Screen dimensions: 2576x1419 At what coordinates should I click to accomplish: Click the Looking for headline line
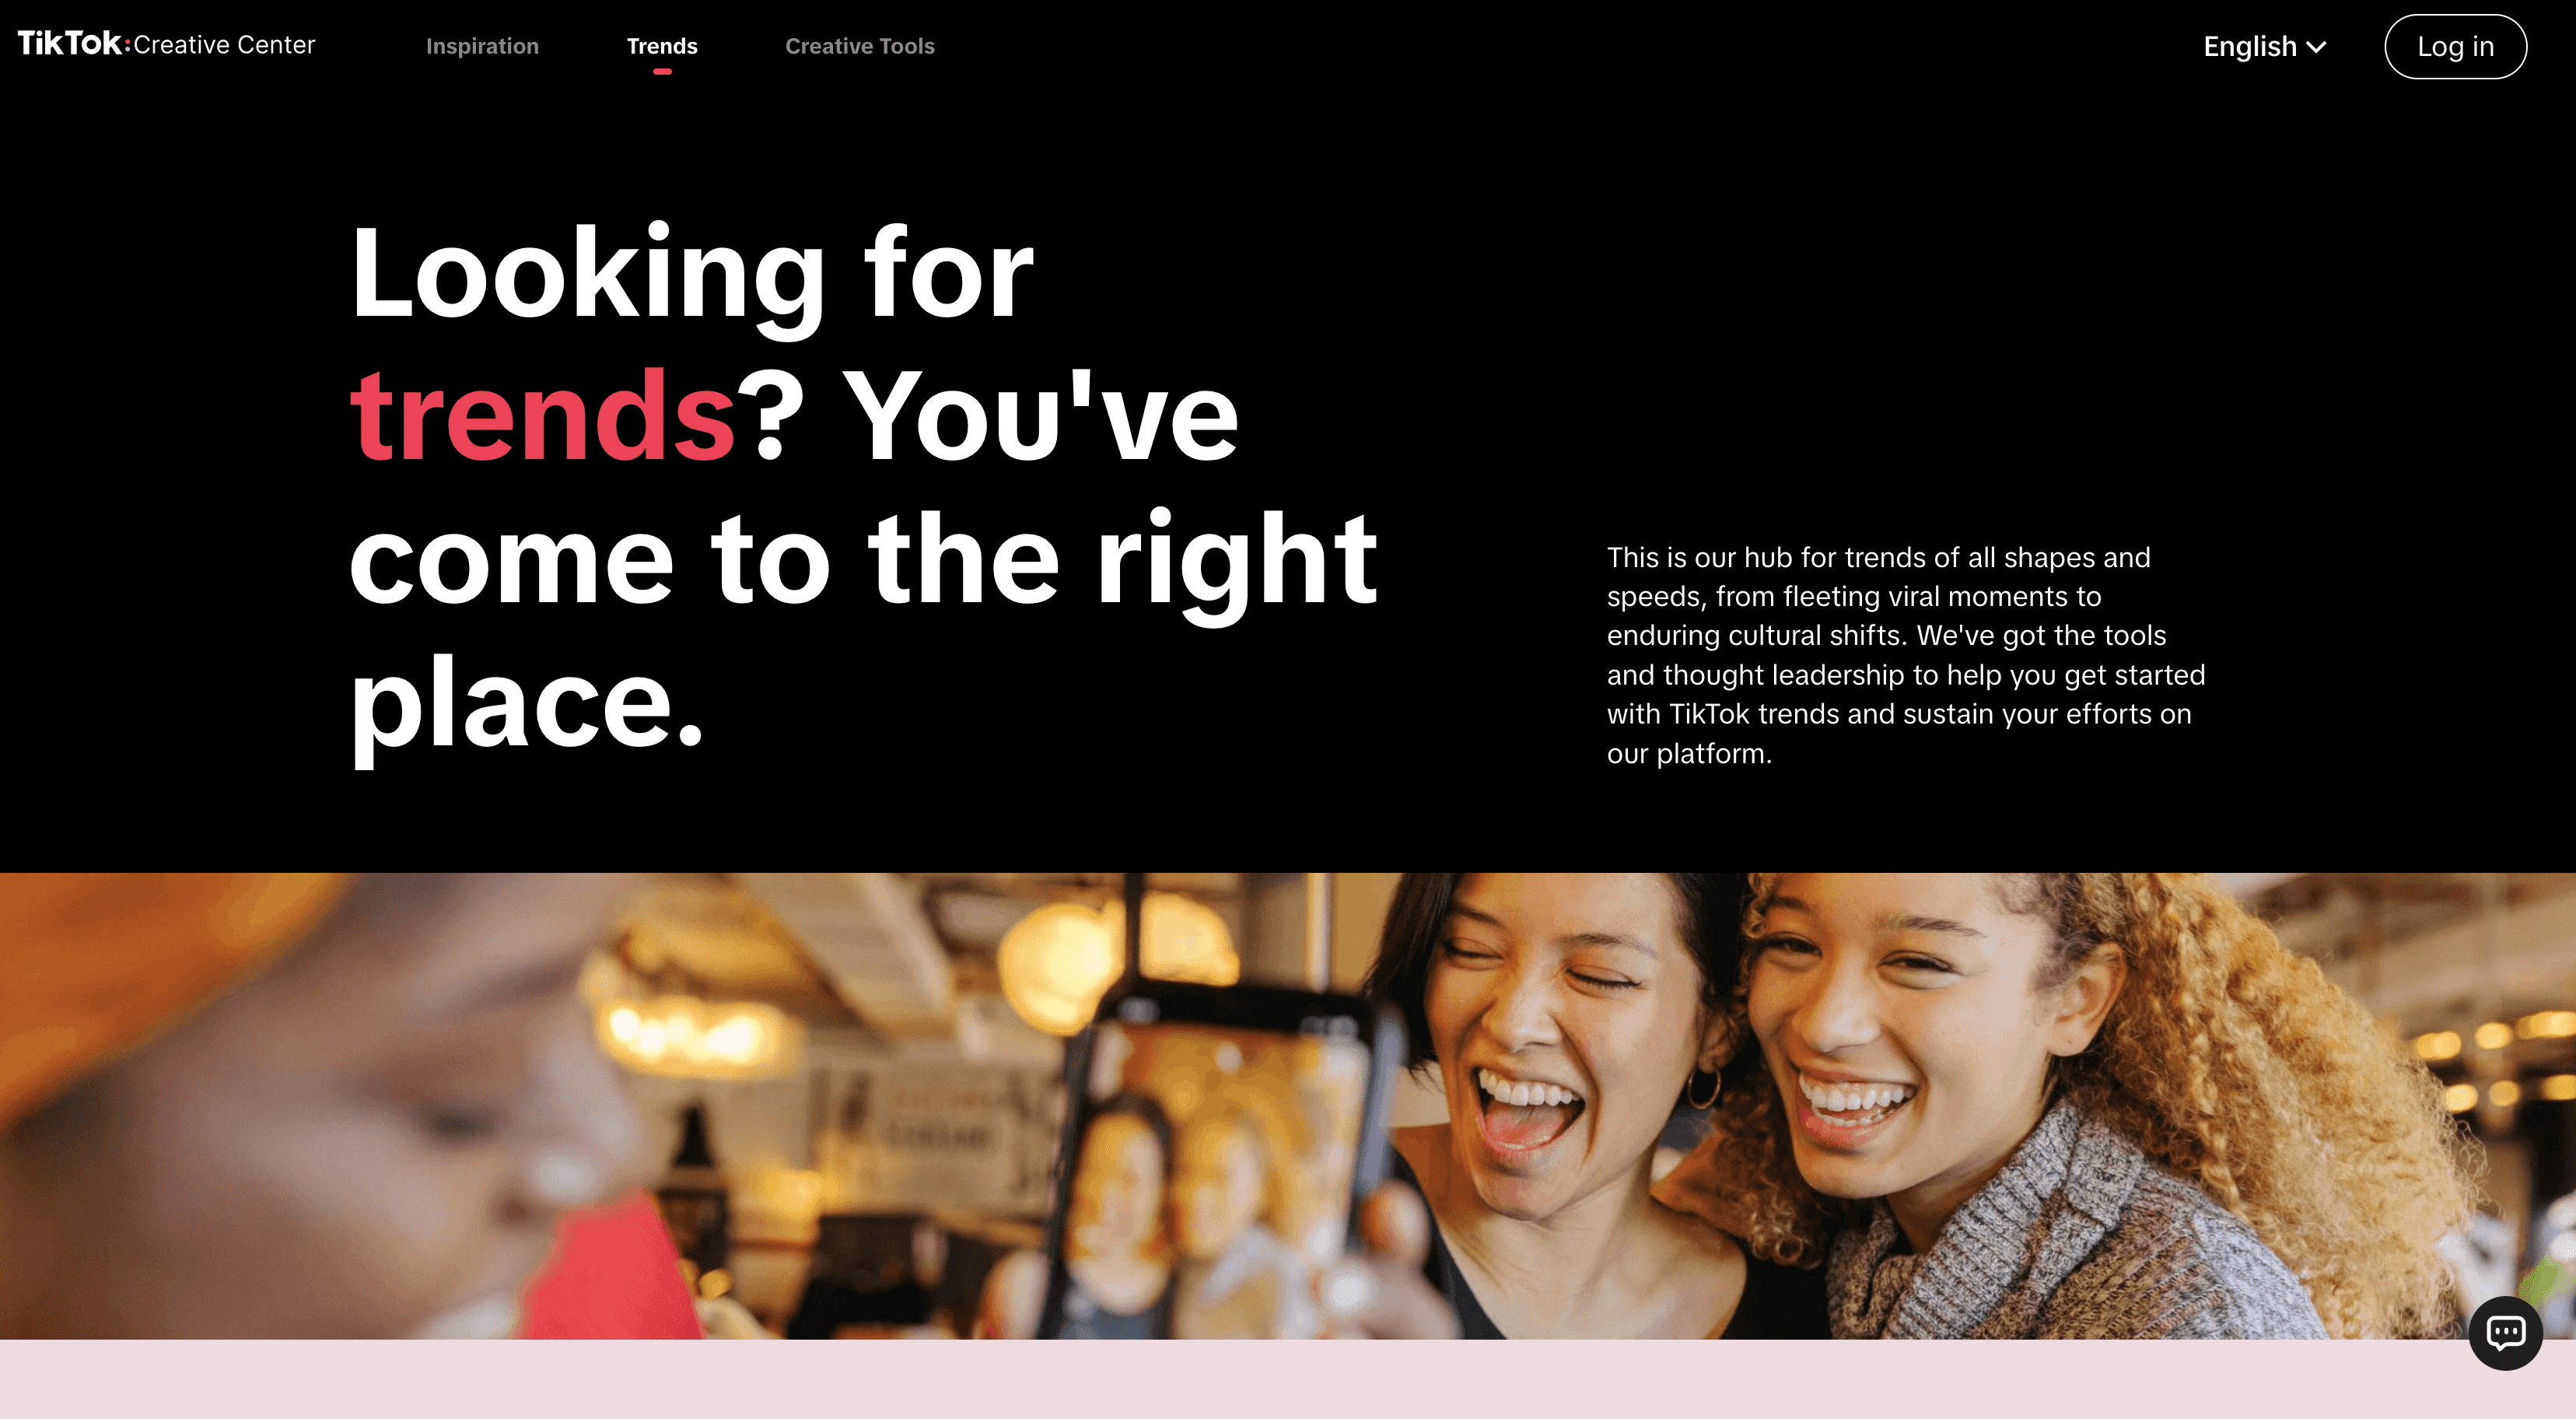(x=692, y=274)
